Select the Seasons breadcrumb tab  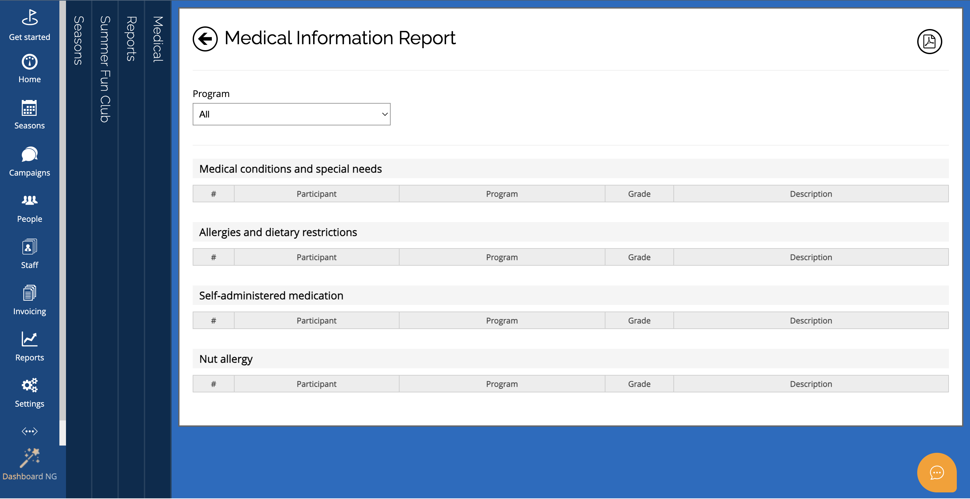click(78, 40)
